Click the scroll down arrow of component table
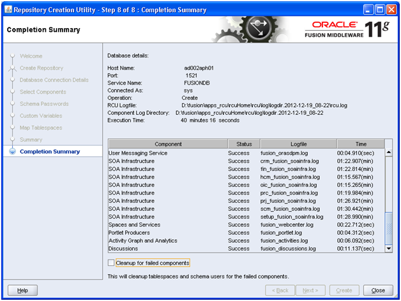The image size is (401, 301). (389, 249)
